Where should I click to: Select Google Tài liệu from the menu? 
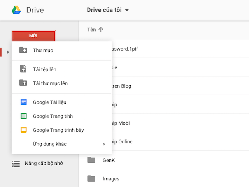[49, 102]
